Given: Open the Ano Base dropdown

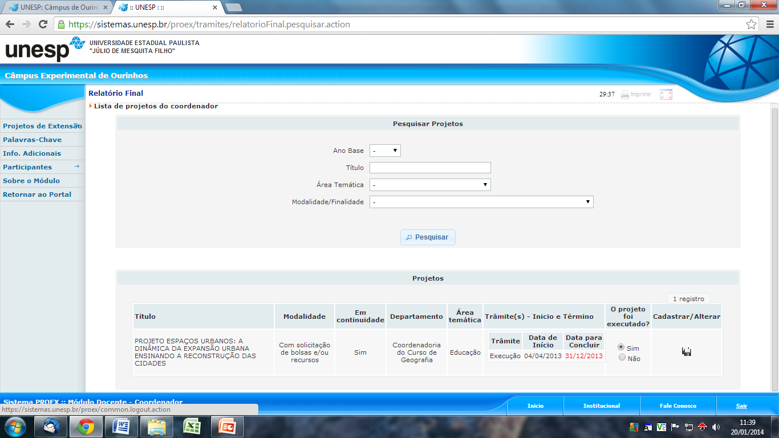Looking at the screenshot, I should pos(385,151).
